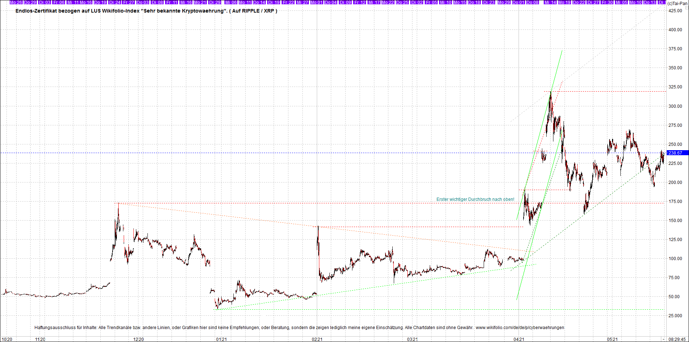689x342 pixels.
Task: Click the 08:29:45 time display
Action: coord(677,339)
